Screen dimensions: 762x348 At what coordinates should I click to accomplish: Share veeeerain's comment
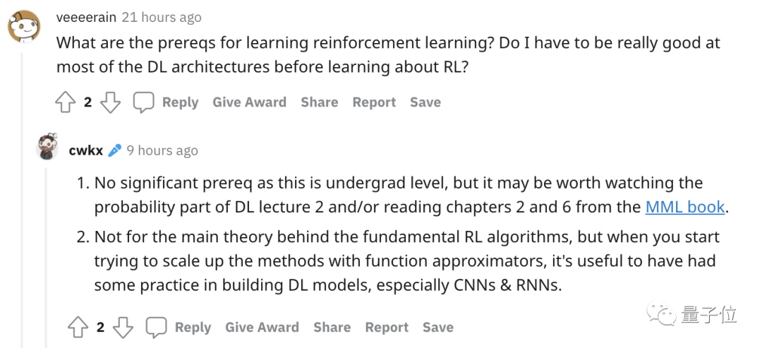320,102
